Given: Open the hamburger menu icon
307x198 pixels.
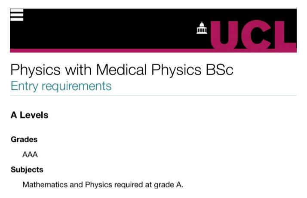Looking at the screenshot, I should [17, 15].
